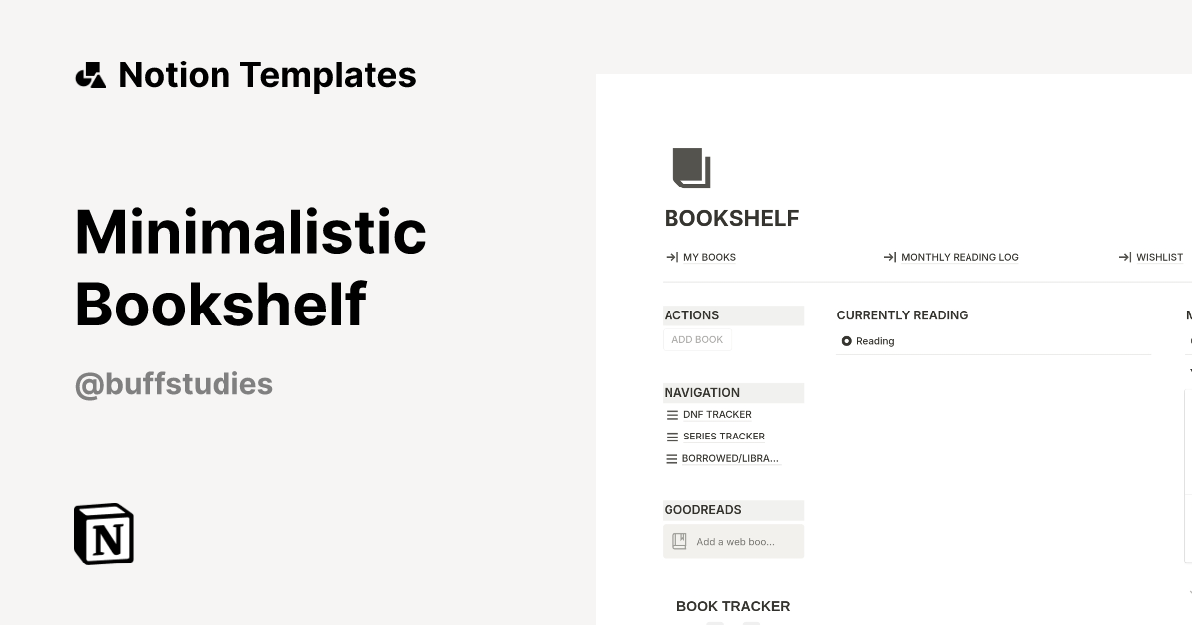The image size is (1192, 625).
Task: Click the Notion Templates logo icon
Action: (x=91, y=74)
